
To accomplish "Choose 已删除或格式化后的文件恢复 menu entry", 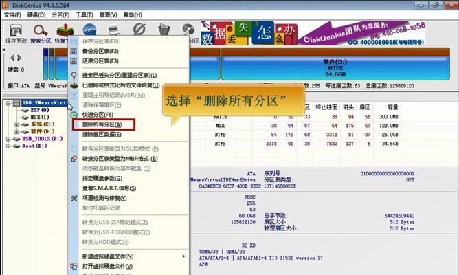I will [x=121, y=85].
